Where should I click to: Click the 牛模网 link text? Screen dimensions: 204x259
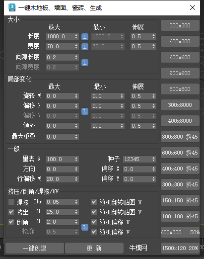138,248
